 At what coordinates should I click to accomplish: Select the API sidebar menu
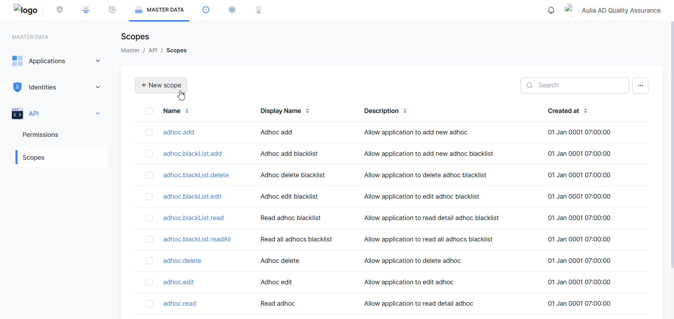[x=56, y=113]
